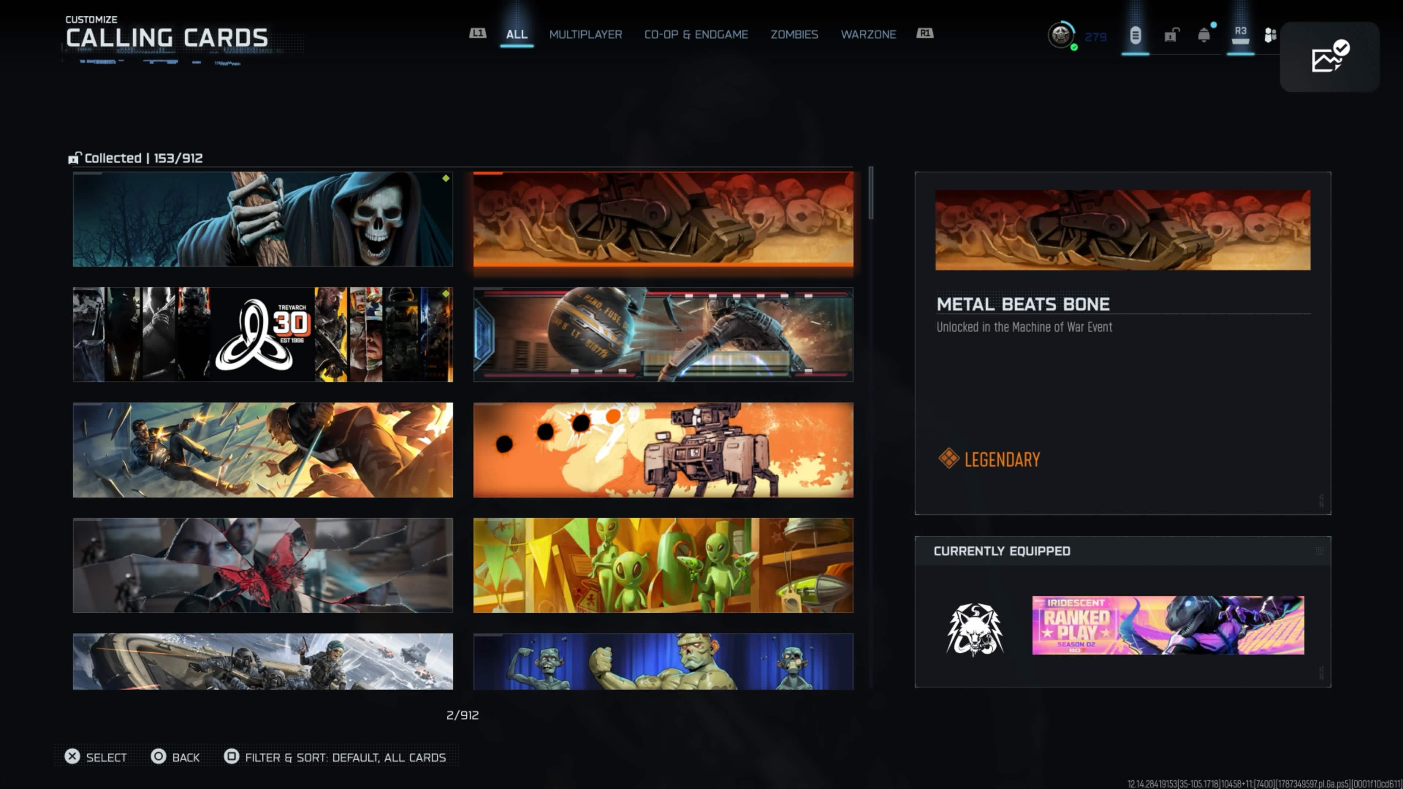Select the grim reaper calling card
The image size is (1403, 789).
[263, 219]
